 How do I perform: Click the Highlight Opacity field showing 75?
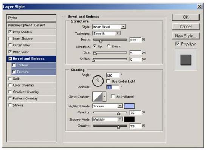pyautogui.click(x=135, y=113)
